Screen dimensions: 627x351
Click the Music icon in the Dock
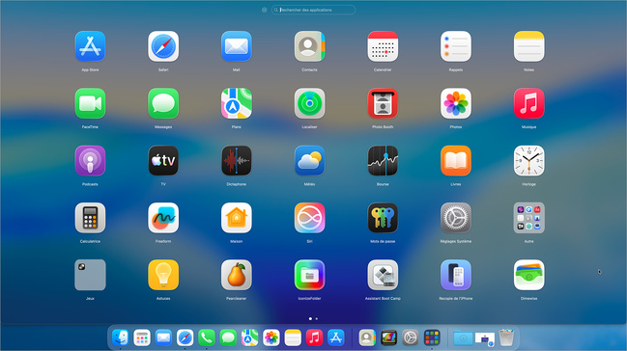[314, 337]
